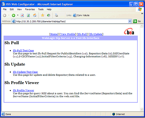Open the View menu
145x118 pixels.
click(x=20, y=9)
